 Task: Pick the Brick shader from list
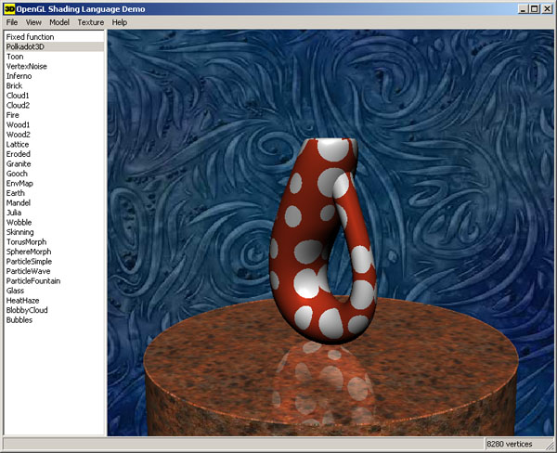(15, 85)
